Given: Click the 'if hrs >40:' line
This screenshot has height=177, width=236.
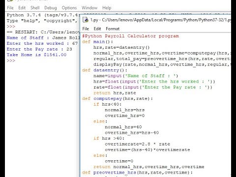Looking at the screenshot, I should (109, 138).
